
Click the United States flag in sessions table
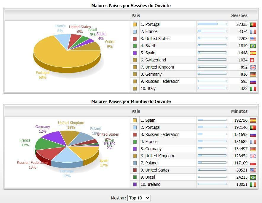tap(253, 39)
